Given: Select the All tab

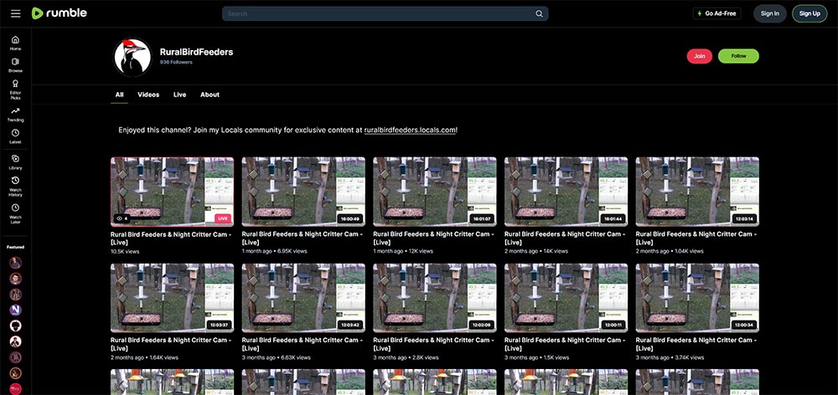Looking at the screenshot, I should pyautogui.click(x=119, y=95).
